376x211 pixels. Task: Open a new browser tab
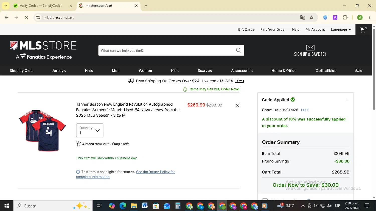pos(146,6)
